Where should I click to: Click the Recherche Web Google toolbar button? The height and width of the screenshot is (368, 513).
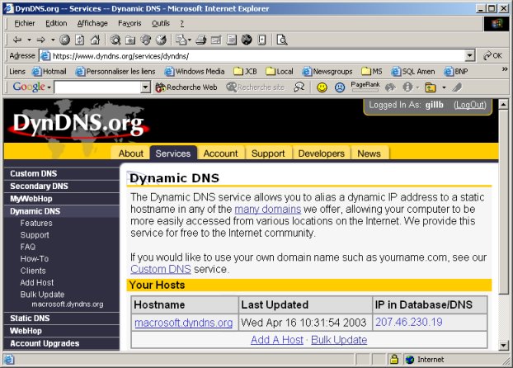186,87
